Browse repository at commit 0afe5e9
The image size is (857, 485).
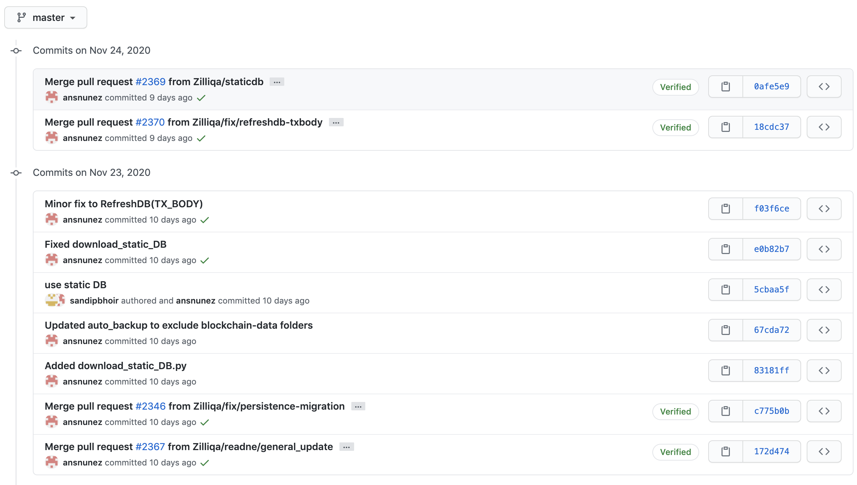(x=824, y=87)
